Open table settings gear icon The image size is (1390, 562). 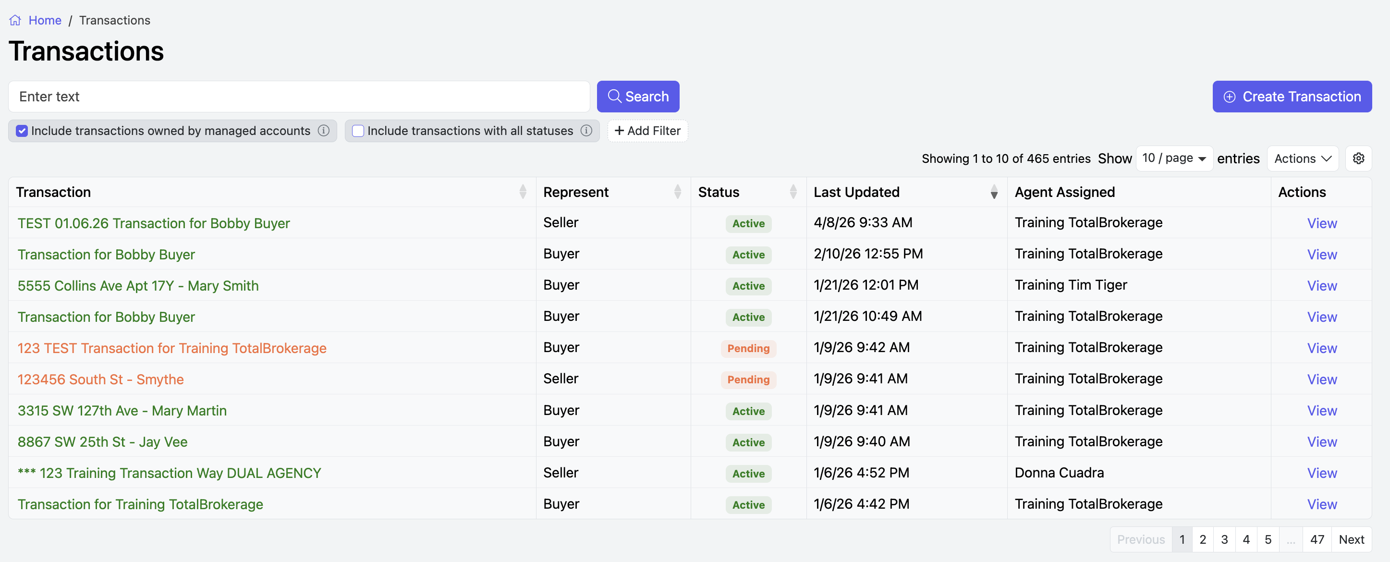(x=1358, y=158)
